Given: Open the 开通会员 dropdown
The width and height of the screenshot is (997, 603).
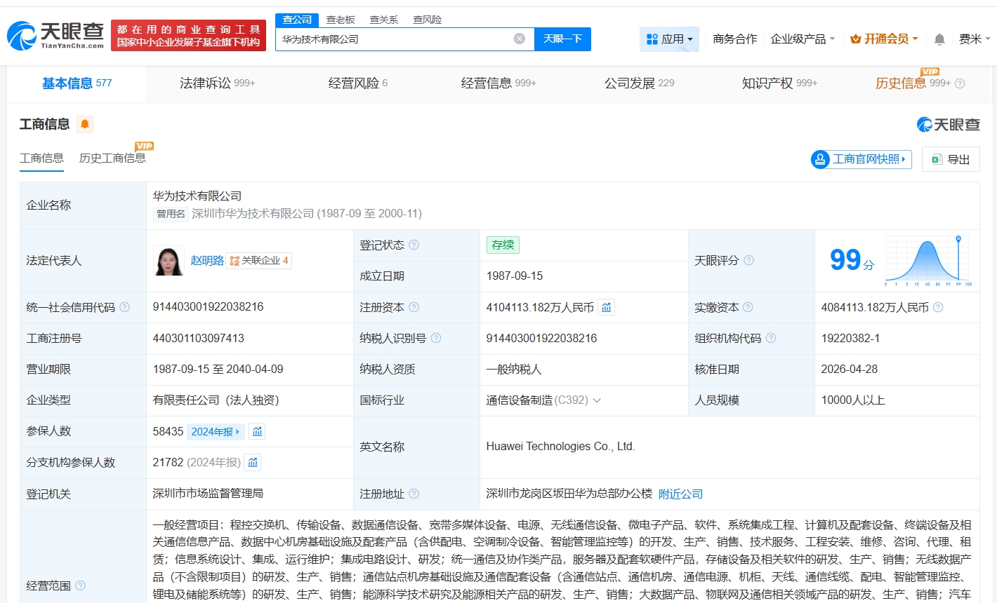Looking at the screenshot, I should point(884,39).
